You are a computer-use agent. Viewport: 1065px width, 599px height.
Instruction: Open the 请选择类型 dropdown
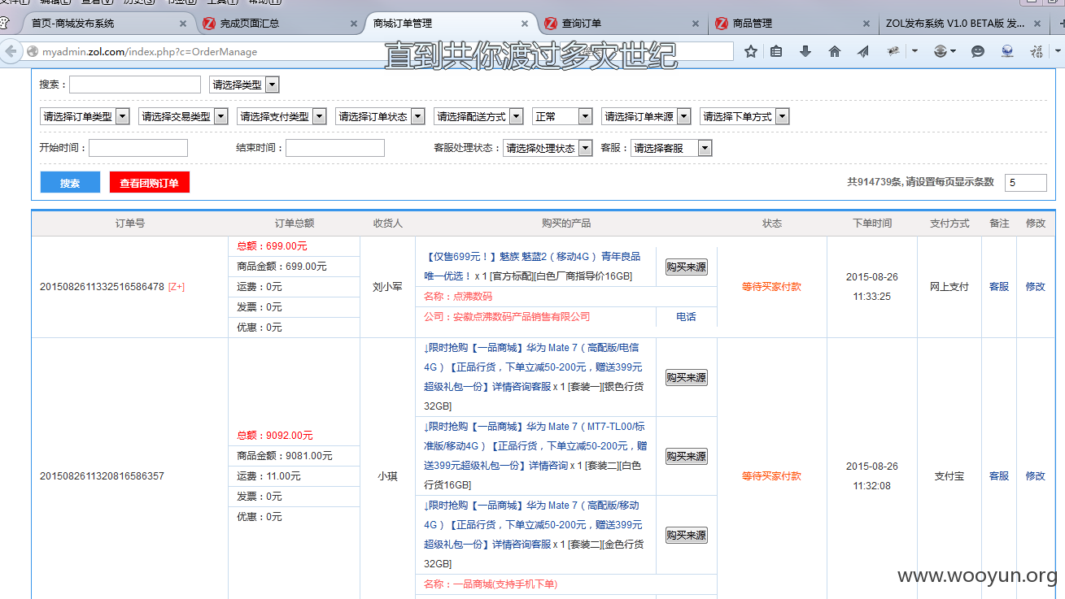[244, 85]
